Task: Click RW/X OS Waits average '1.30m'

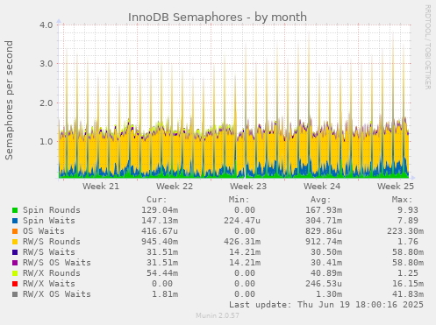Action: tap(329, 294)
